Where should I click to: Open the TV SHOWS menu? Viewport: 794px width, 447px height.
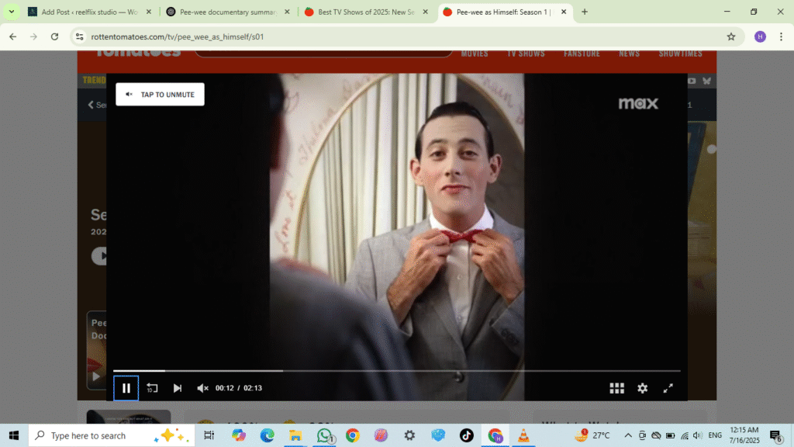tap(526, 54)
